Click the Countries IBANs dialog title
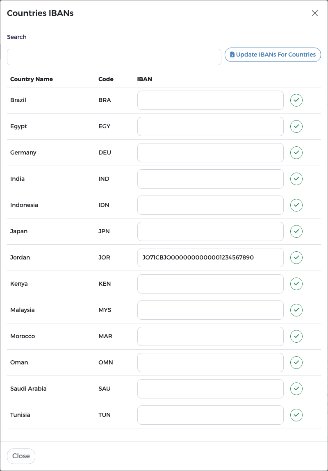328x471 pixels. tap(40, 13)
